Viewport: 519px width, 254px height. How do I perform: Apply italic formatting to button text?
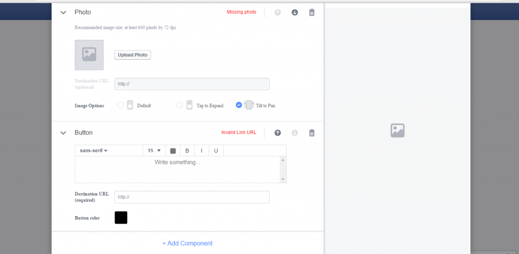pos(202,151)
